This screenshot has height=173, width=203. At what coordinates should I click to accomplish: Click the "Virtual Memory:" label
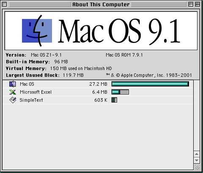coord(26,68)
